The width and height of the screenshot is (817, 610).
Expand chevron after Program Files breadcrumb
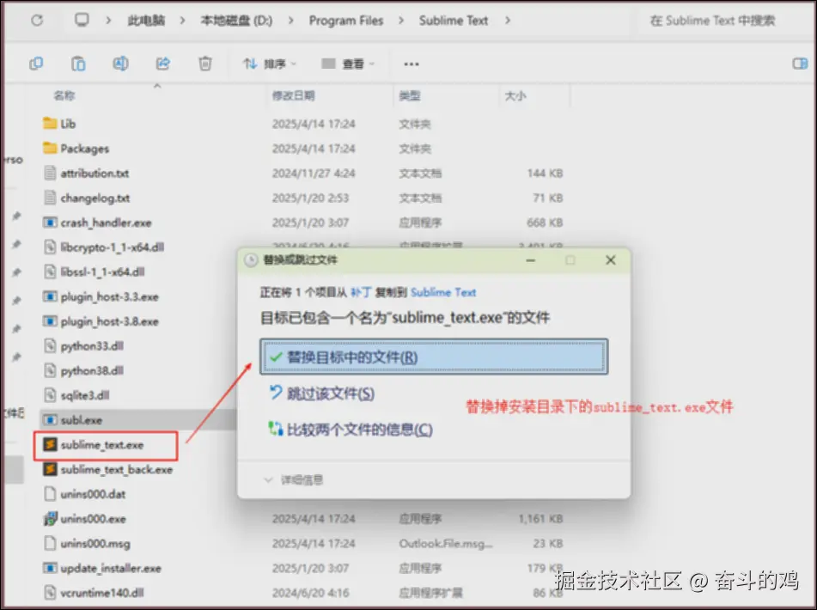pos(400,21)
